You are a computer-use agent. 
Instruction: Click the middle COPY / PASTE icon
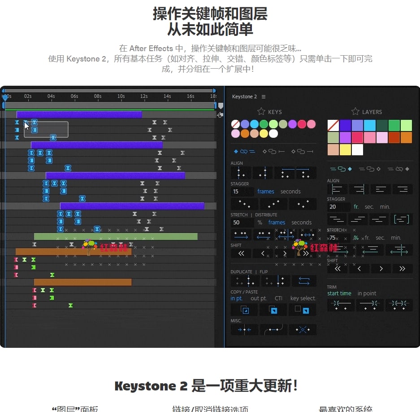pyautogui.click(x=274, y=310)
